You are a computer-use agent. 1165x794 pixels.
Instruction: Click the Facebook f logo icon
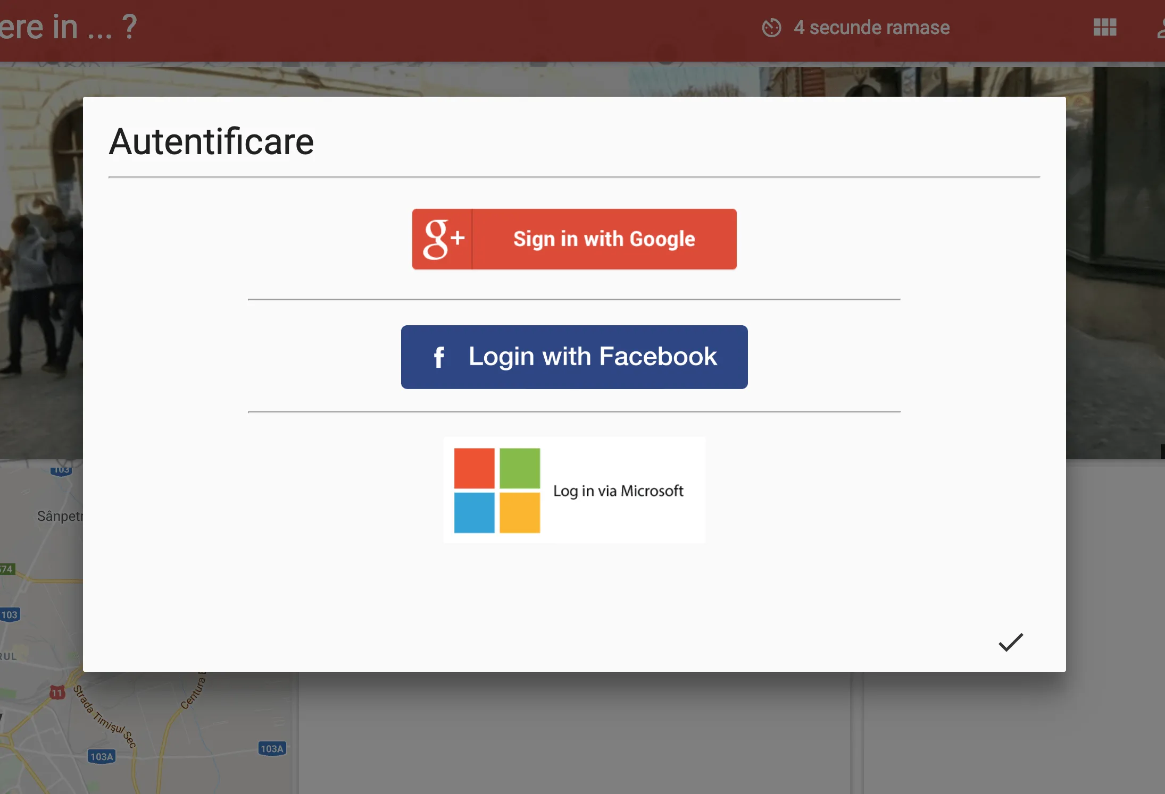click(x=439, y=357)
